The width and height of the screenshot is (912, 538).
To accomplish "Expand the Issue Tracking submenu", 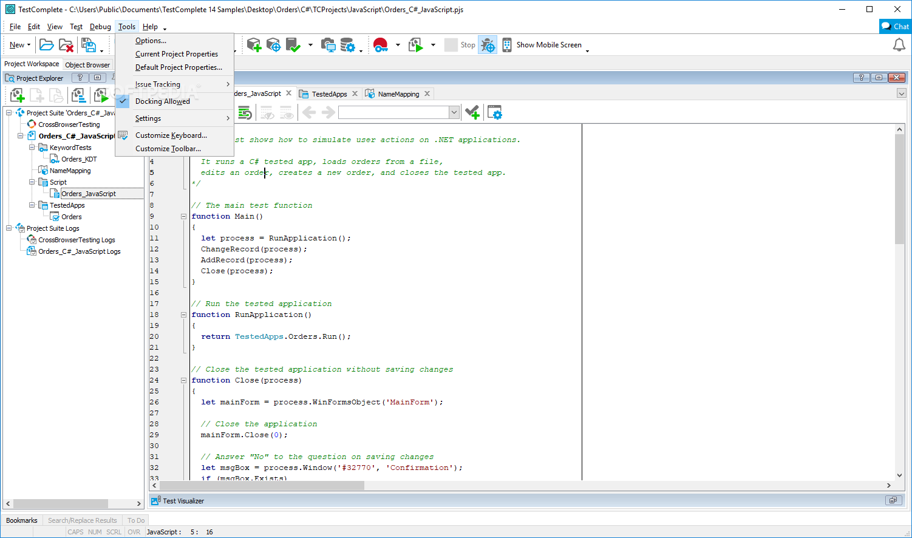I will click(x=174, y=84).
